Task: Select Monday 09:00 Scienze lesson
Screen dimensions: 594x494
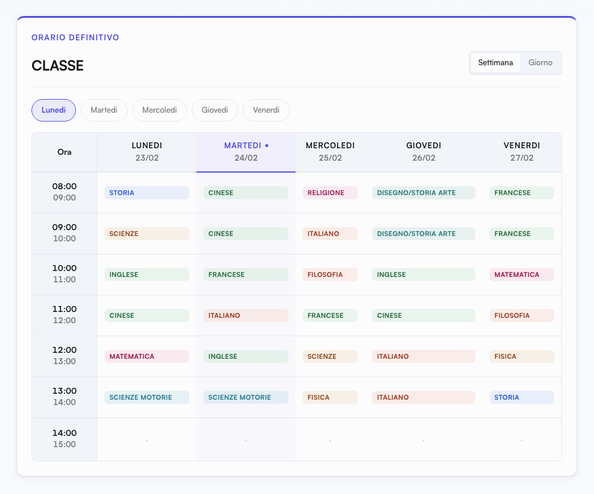Action: click(147, 234)
